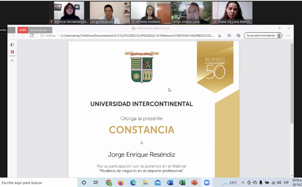The image size is (302, 187).
Task: Click the scrollbar up arrow in PDF viewer
Action: [x=292, y=42]
